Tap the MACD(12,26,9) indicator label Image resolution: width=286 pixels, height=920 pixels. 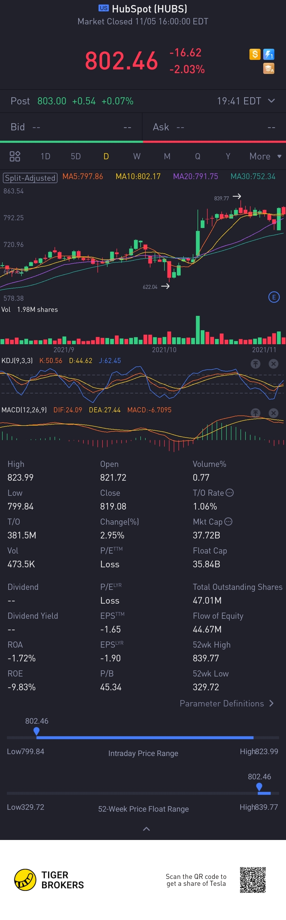24,410
